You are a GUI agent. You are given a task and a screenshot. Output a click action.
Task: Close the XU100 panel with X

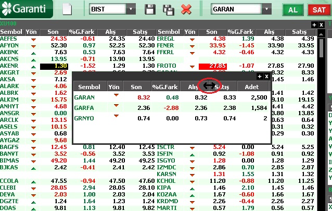(x=321, y=25)
